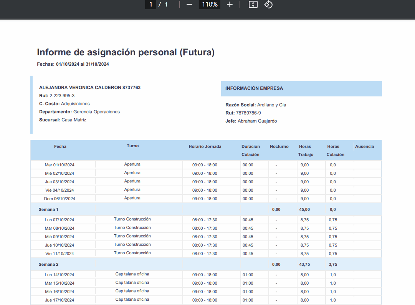Screen dimensions: 415x305
Task: Click the Horas Colación column header
Action: [x=335, y=150]
